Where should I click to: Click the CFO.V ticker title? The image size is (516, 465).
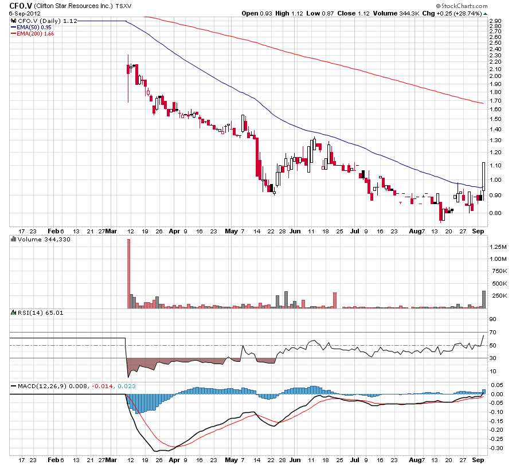click(21, 6)
